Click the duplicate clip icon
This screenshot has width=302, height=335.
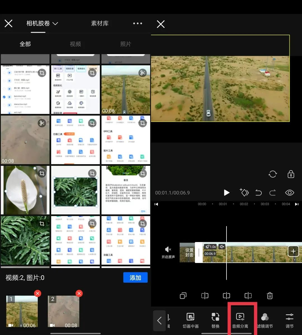pyautogui.click(x=183, y=296)
